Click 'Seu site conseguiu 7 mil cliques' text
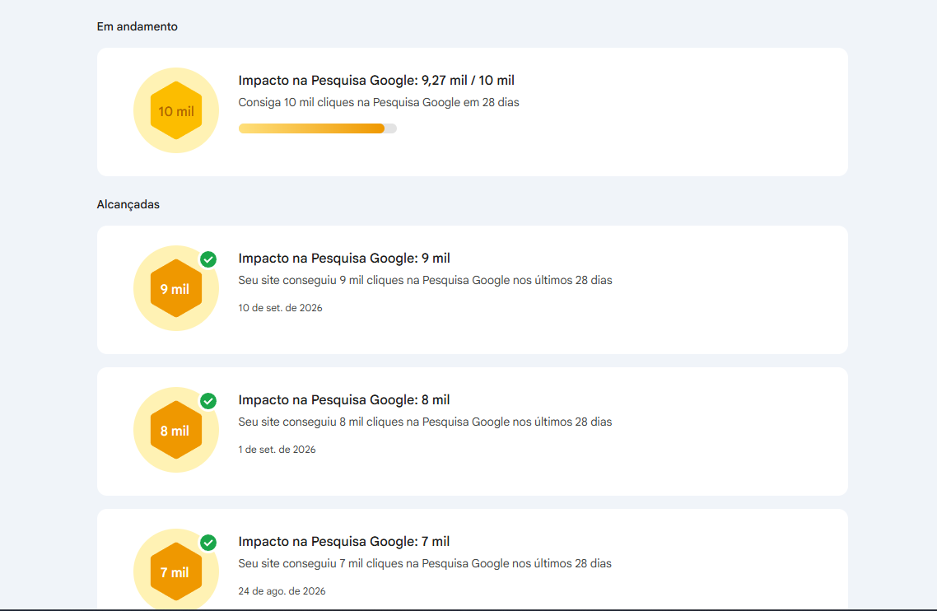 tap(425, 564)
